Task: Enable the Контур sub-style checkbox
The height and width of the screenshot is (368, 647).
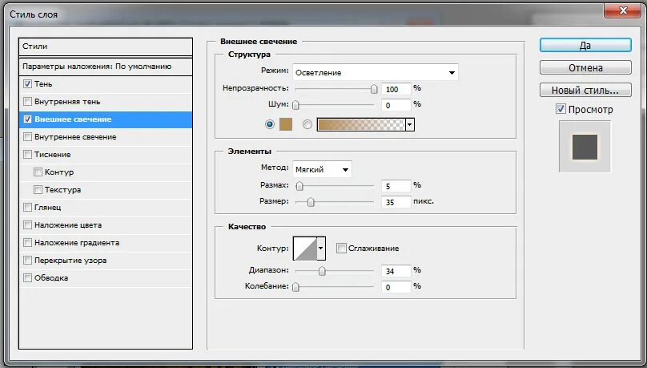Action: coord(38,172)
